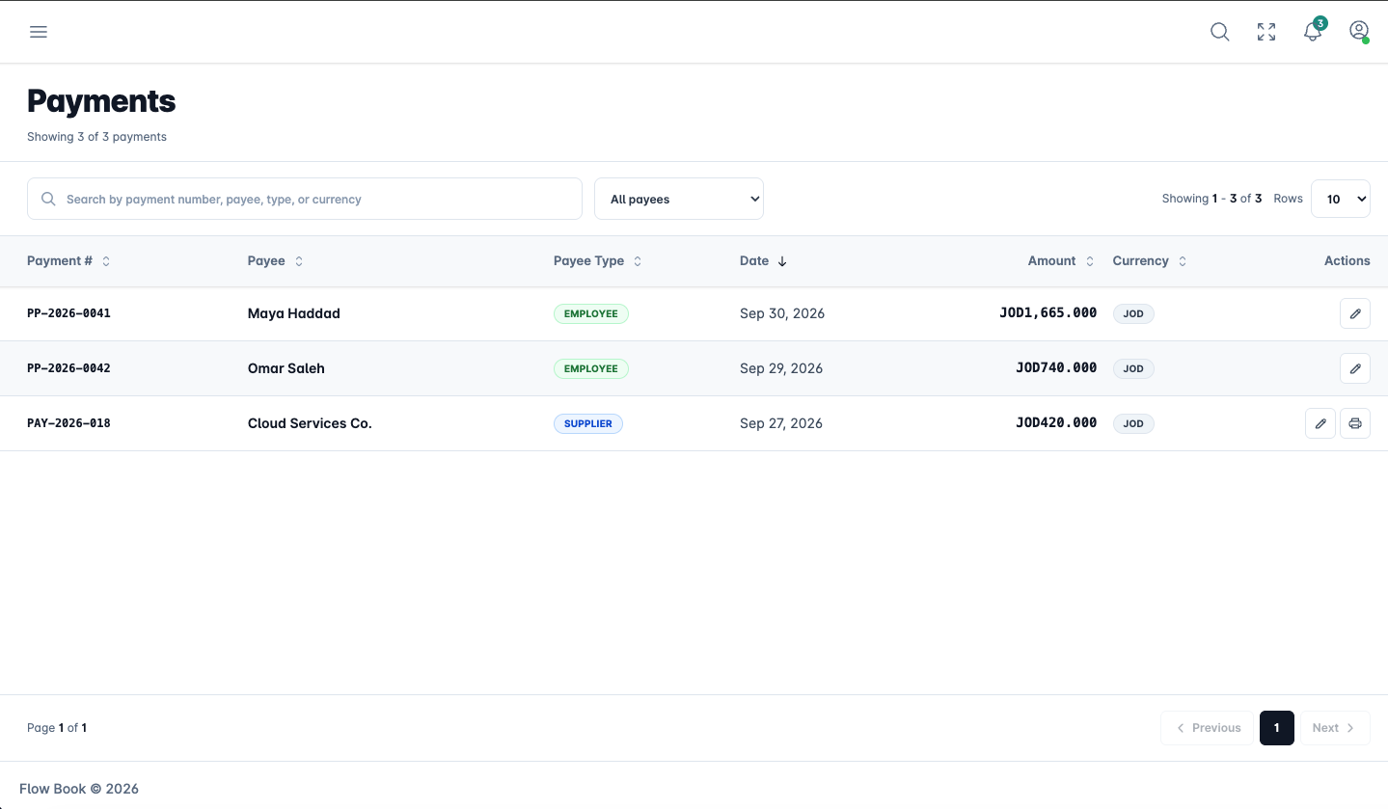The image size is (1388, 809).
Task: Click the payment search field
Action: coord(305,199)
